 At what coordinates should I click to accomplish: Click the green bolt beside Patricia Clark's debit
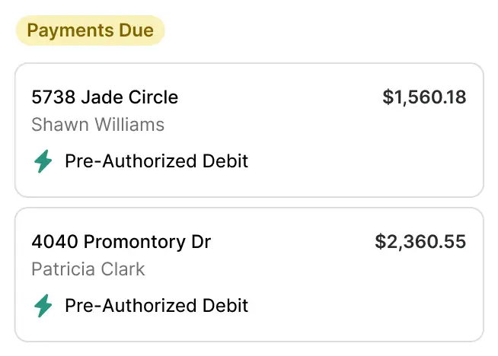pos(43,306)
